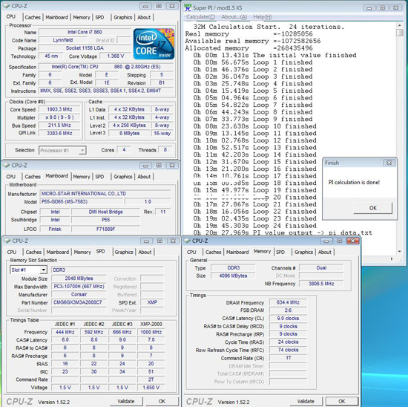This screenshot has height=407, width=408.
Task: Select CPU tab in Mainboard CPU-Z window
Action: pos(10,177)
